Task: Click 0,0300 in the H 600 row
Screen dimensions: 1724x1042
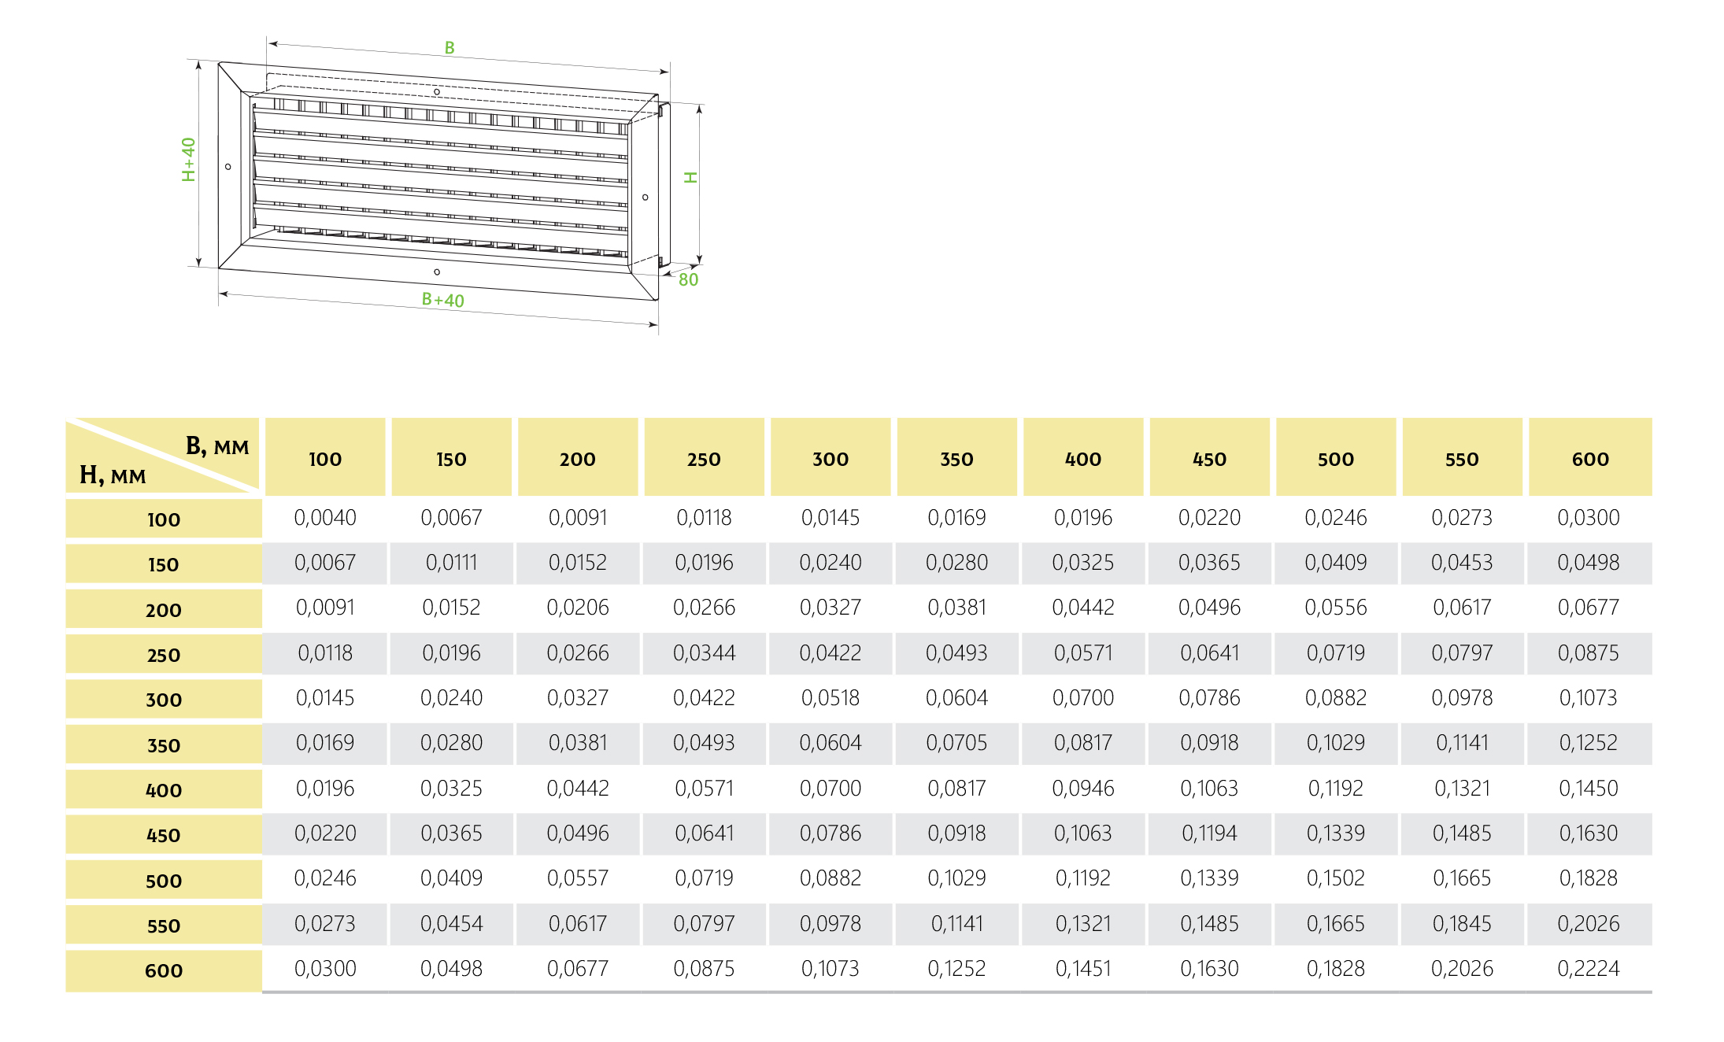Action: pyautogui.click(x=325, y=969)
